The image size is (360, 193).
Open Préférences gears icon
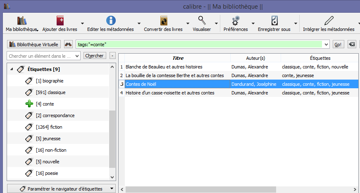[236, 20]
